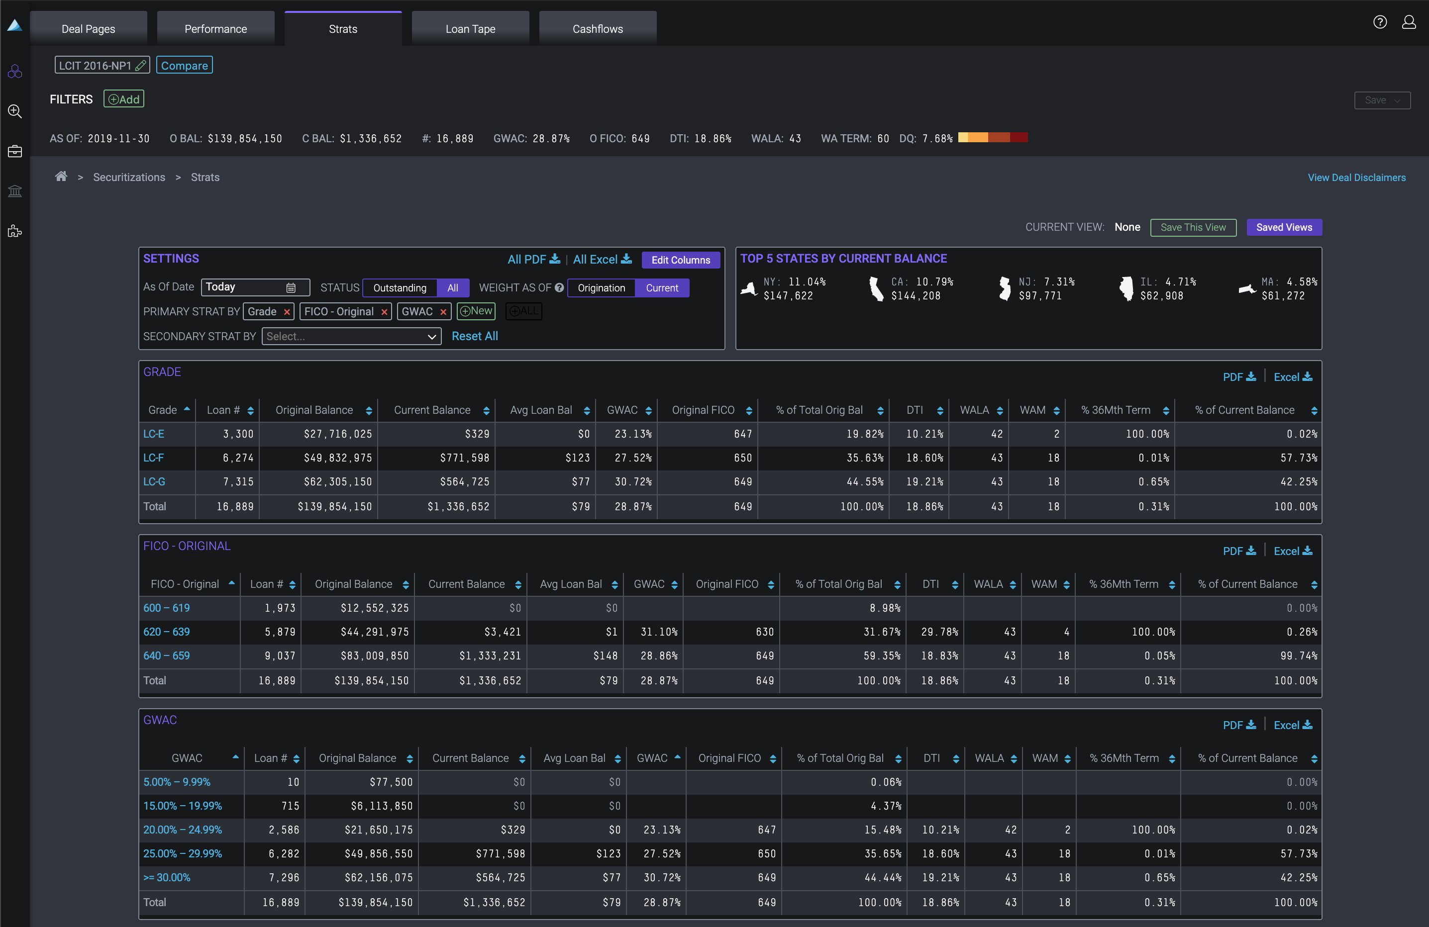Open the SECONDARY STRAT BY Select dropdown
The height and width of the screenshot is (927, 1429).
pos(351,337)
